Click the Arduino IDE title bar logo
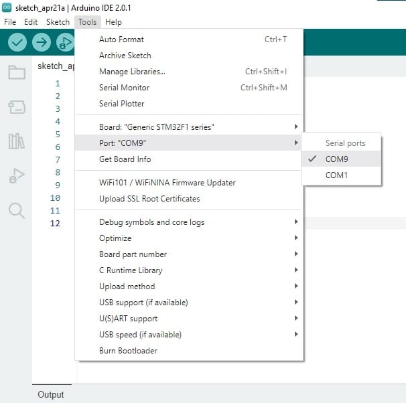 click(x=7, y=8)
